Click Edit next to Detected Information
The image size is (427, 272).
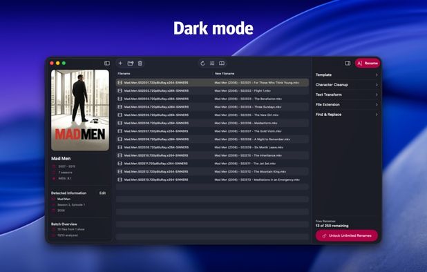pos(102,193)
